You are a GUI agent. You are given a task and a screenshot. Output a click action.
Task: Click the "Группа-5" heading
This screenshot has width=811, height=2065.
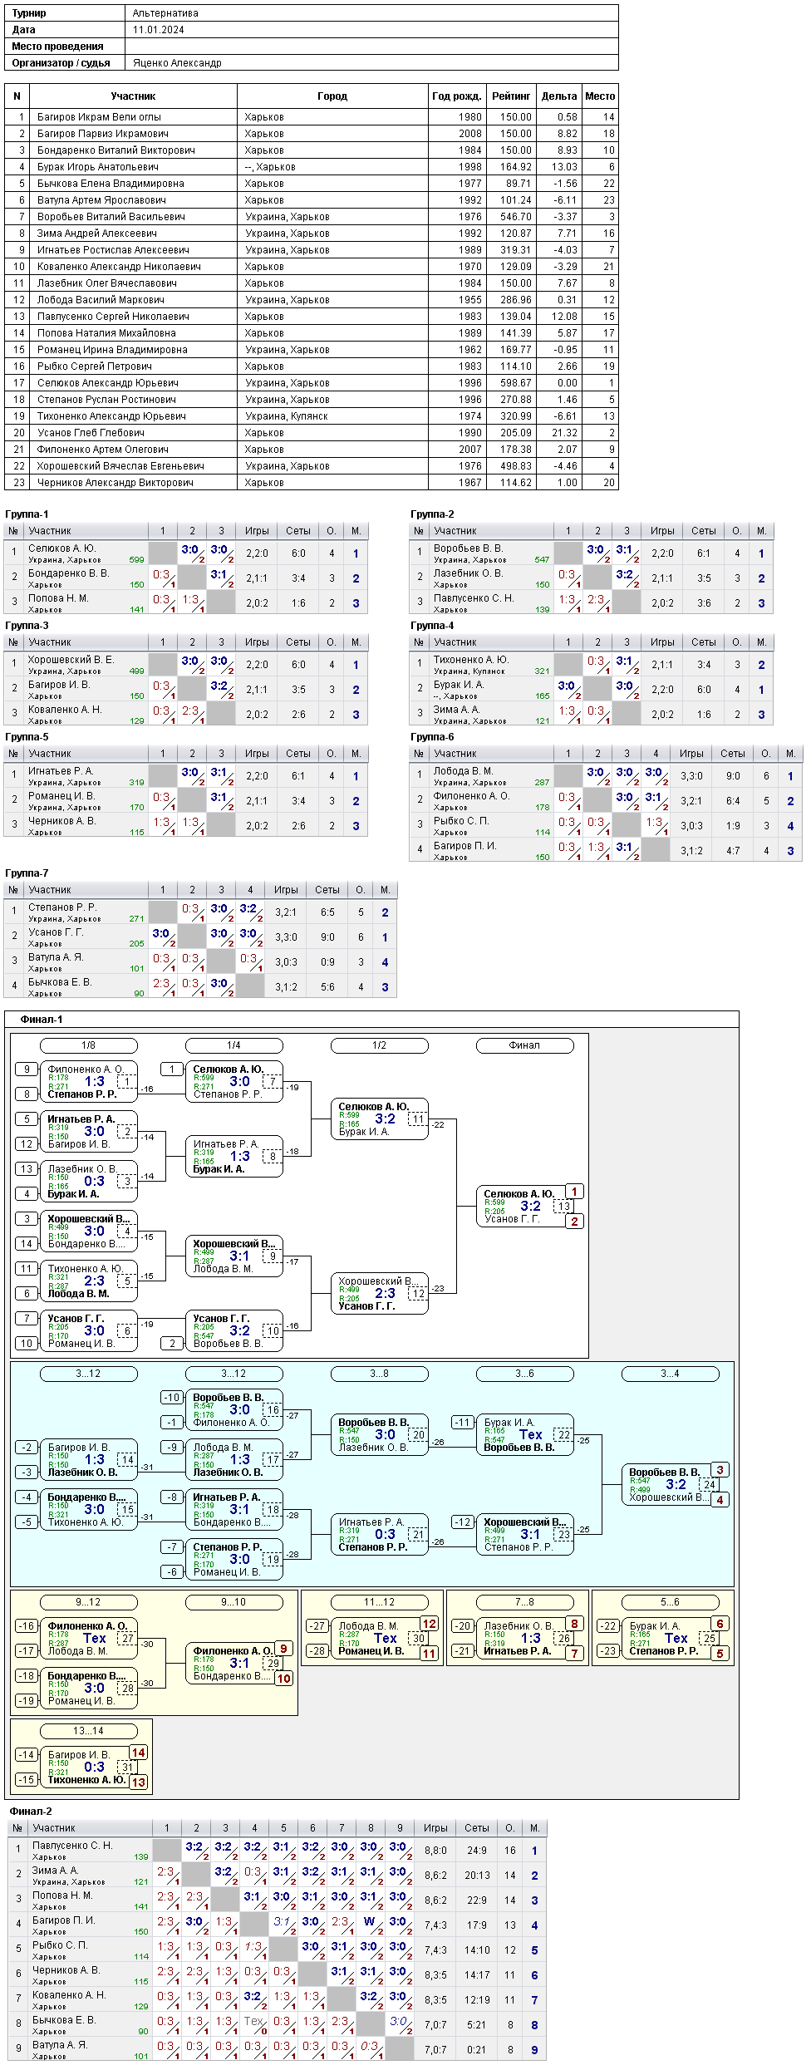[x=27, y=737]
